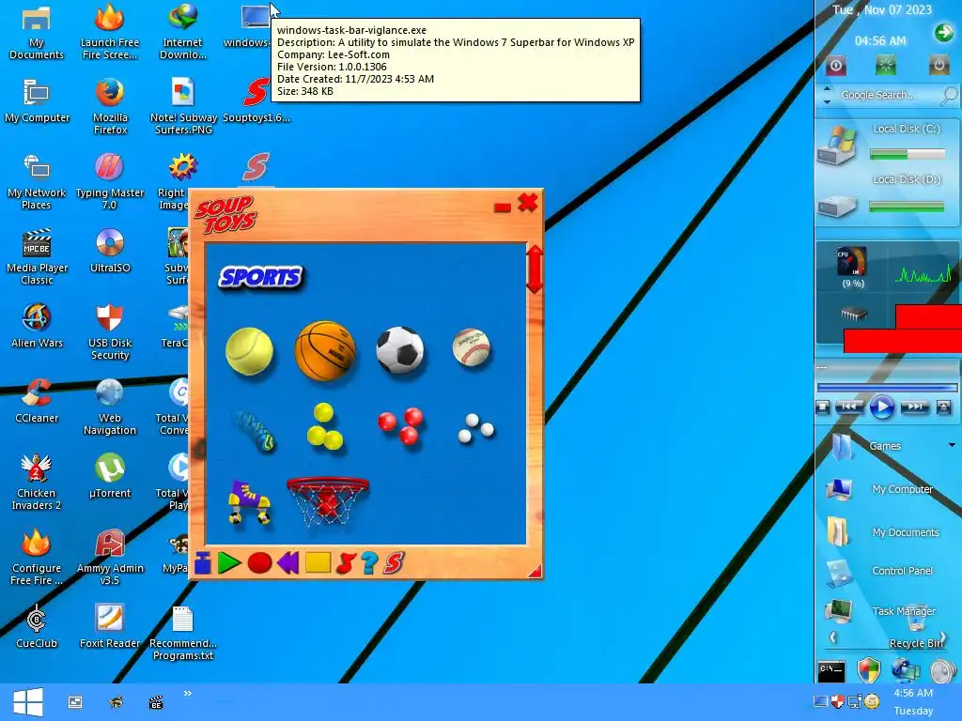Open the µTorrent desktop icon
The image size is (962, 721).
(x=110, y=476)
